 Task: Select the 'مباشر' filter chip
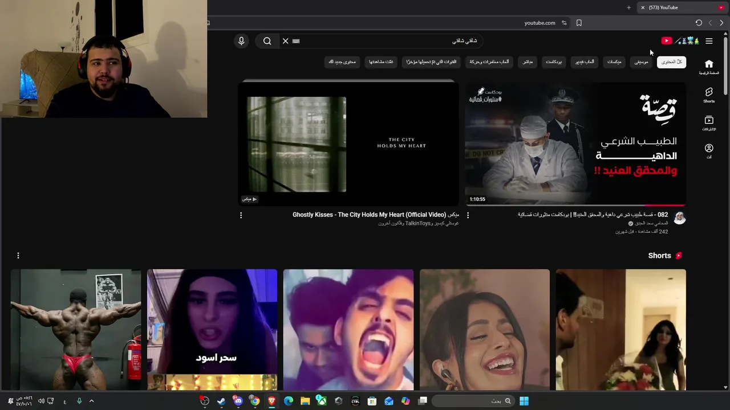[x=528, y=61]
